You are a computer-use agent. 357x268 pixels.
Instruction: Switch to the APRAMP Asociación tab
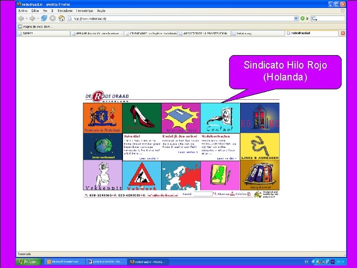(97, 33)
